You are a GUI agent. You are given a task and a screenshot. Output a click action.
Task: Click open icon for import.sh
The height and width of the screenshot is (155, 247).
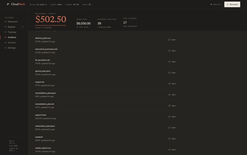[x=169, y=84]
